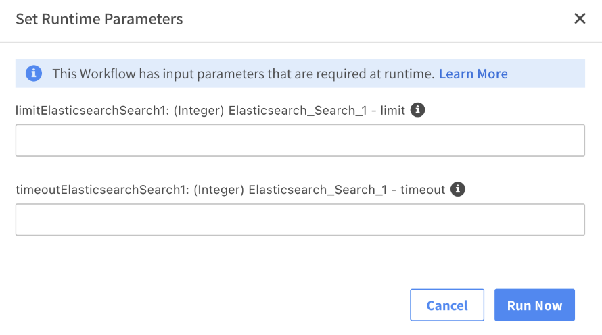The height and width of the screenshot is (335, 602).
Task: Click the blue info icon in the banner
Action: (x=34, y=74)
